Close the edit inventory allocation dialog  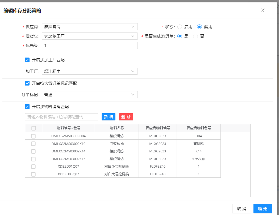tap(263, 10)
